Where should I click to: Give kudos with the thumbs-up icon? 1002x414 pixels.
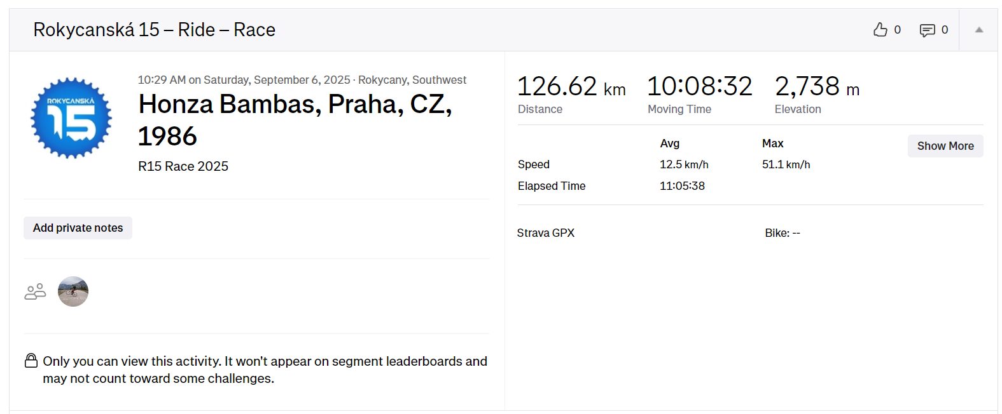click(x=880, y=30)
